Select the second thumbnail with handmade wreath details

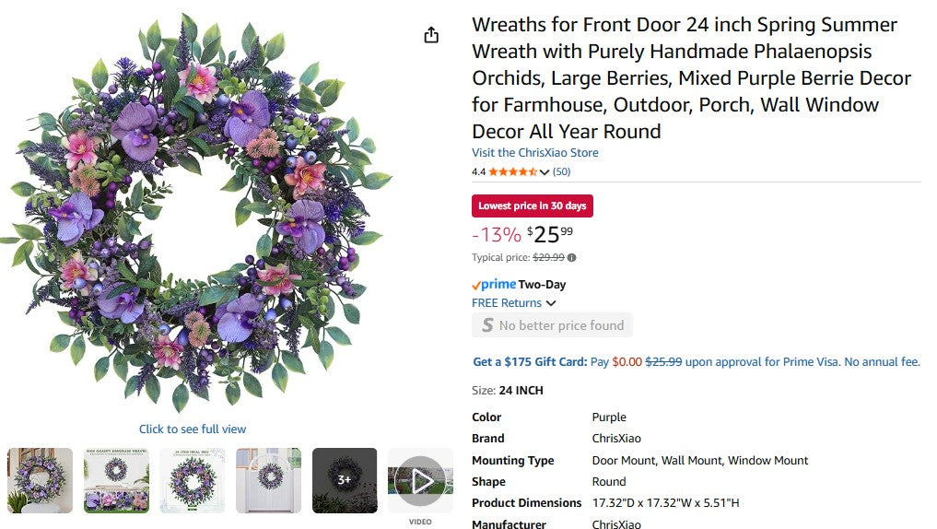(116, 480)
